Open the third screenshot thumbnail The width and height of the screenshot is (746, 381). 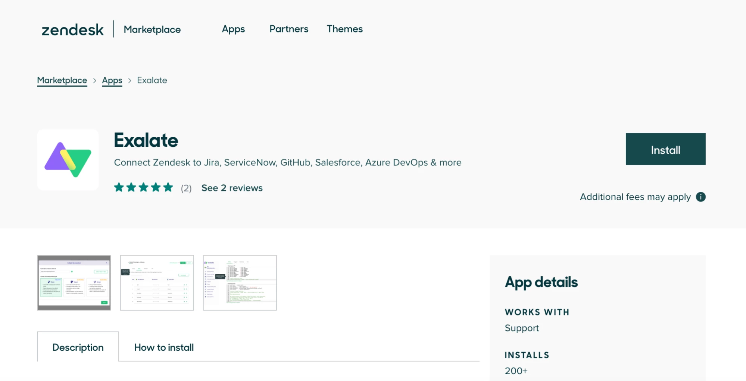tap(240, 283)
